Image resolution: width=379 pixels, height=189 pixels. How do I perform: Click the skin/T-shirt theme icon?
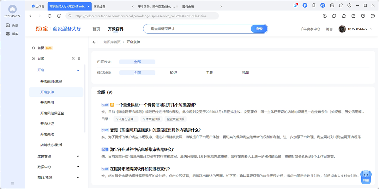341,5
